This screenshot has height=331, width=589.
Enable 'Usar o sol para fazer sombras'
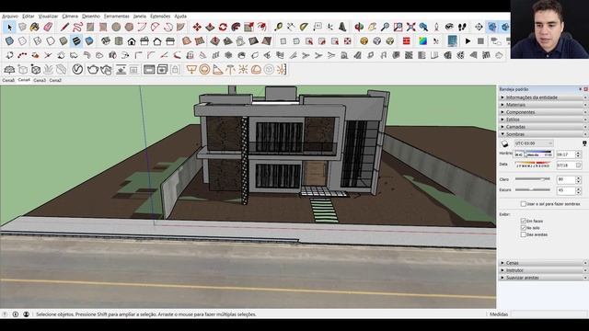(523, 204)
